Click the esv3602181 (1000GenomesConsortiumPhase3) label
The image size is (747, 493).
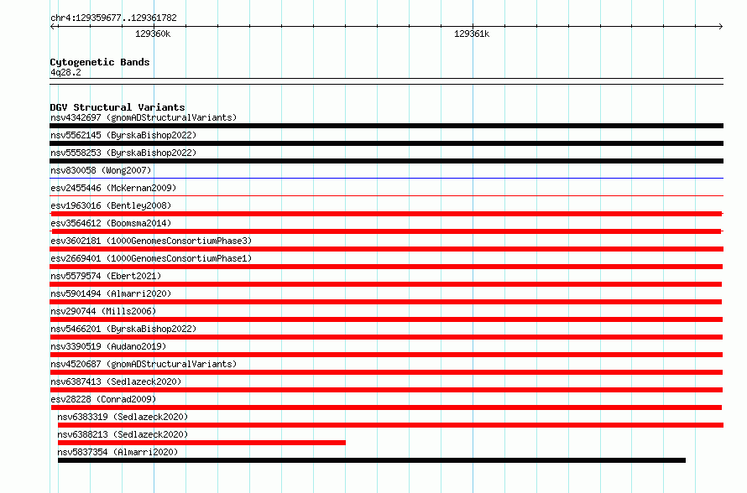click(151, 241)
